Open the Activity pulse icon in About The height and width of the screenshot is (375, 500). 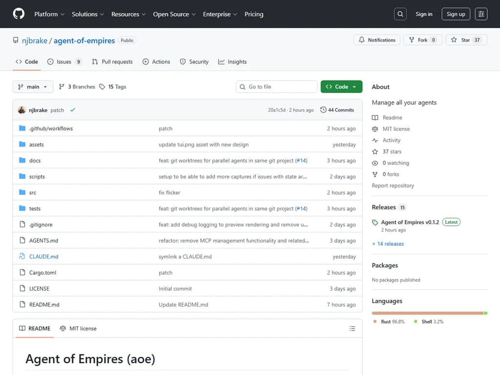(375, 140)
